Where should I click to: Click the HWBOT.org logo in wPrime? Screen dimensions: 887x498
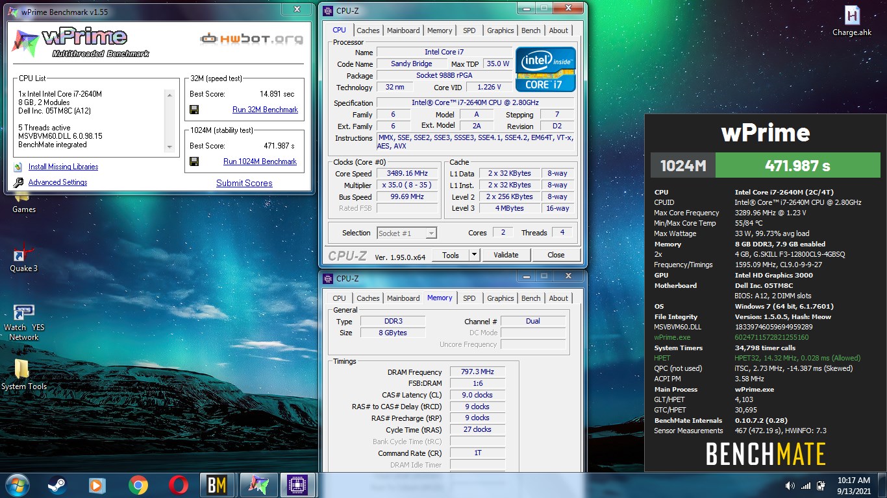251,39
